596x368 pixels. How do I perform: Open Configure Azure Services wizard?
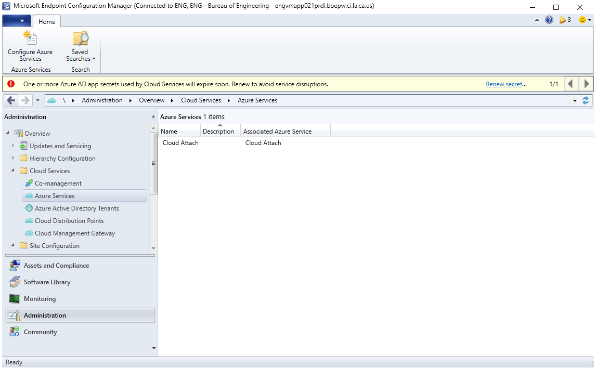tap(30, 46)
